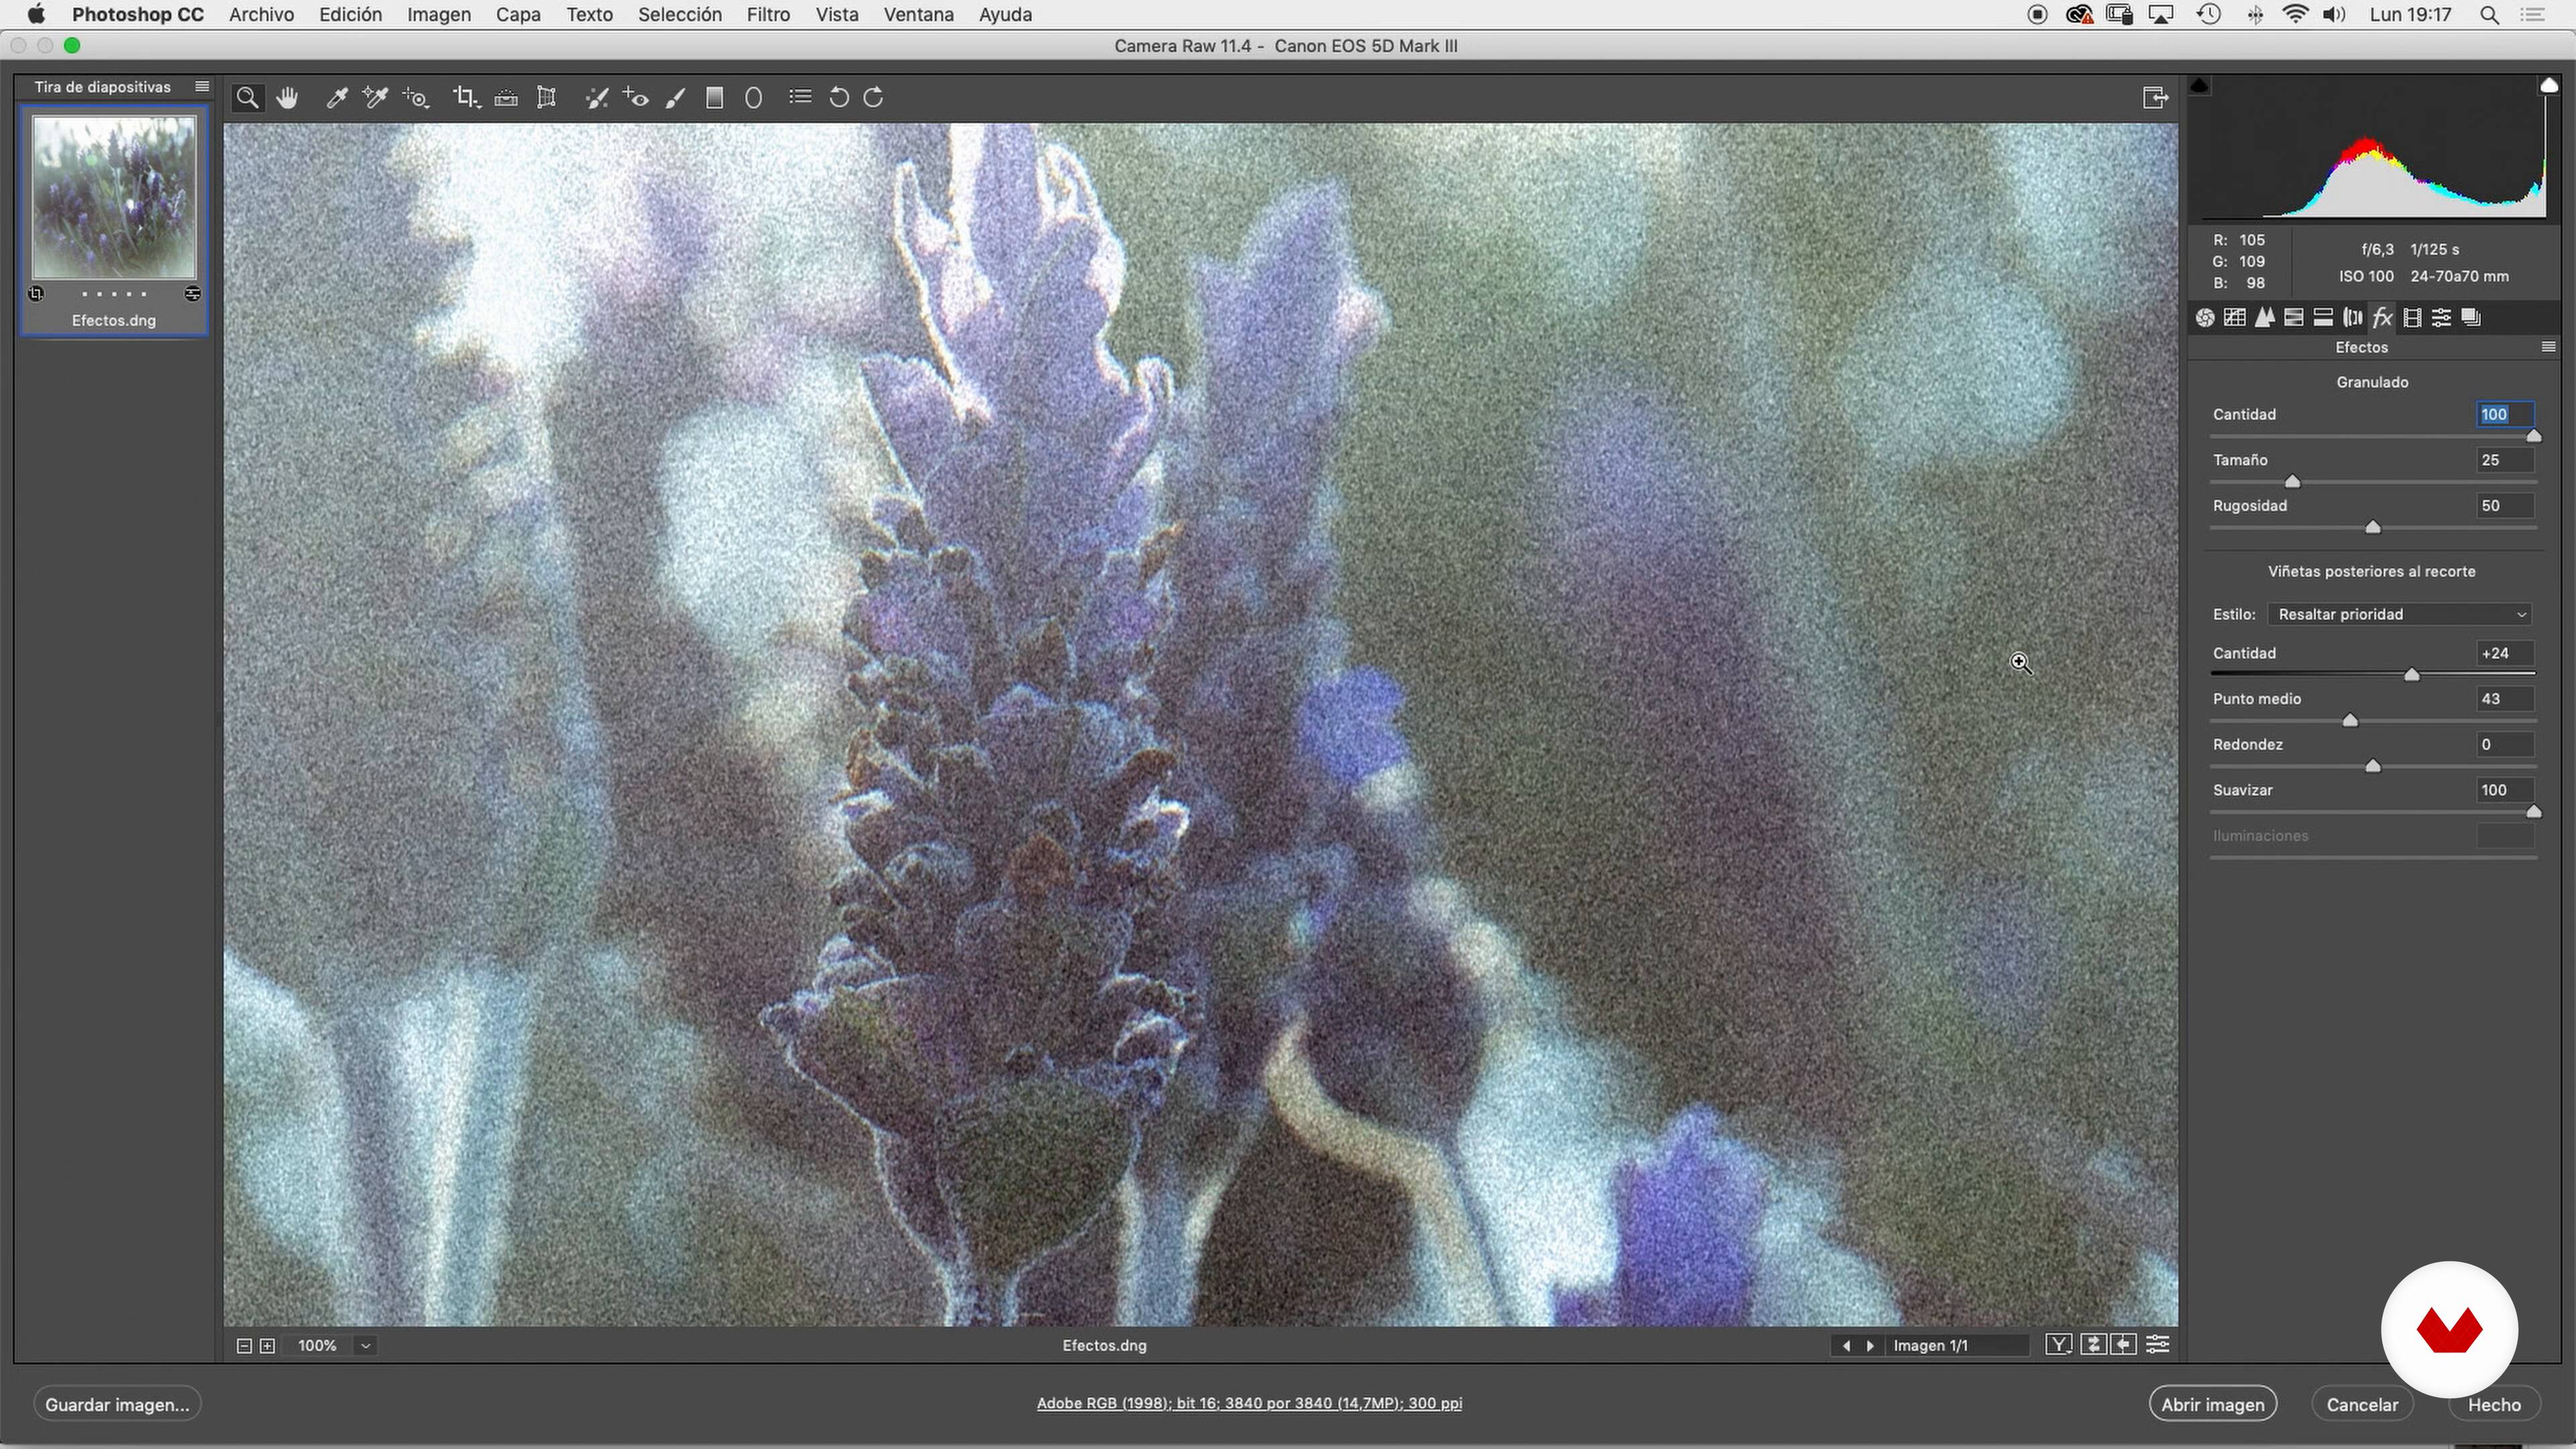Click the Cancelar button
The image size is (2576, 1449).
coord(2361,1404)
